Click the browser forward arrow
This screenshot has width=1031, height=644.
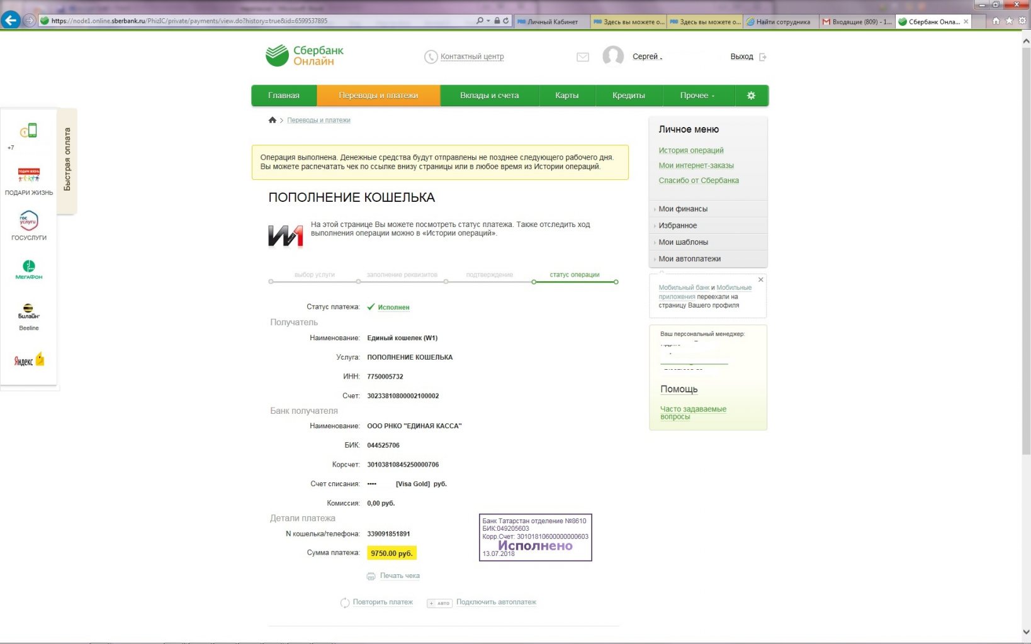click(x=29, y=21)
